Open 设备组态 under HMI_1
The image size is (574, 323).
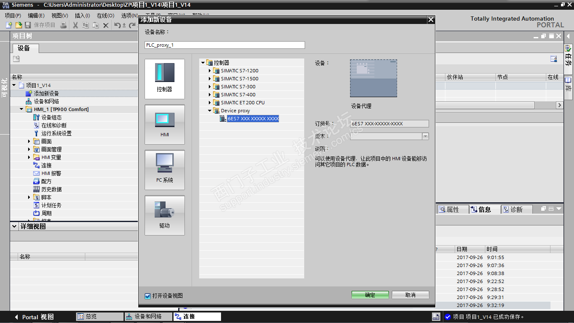[51, 117]
